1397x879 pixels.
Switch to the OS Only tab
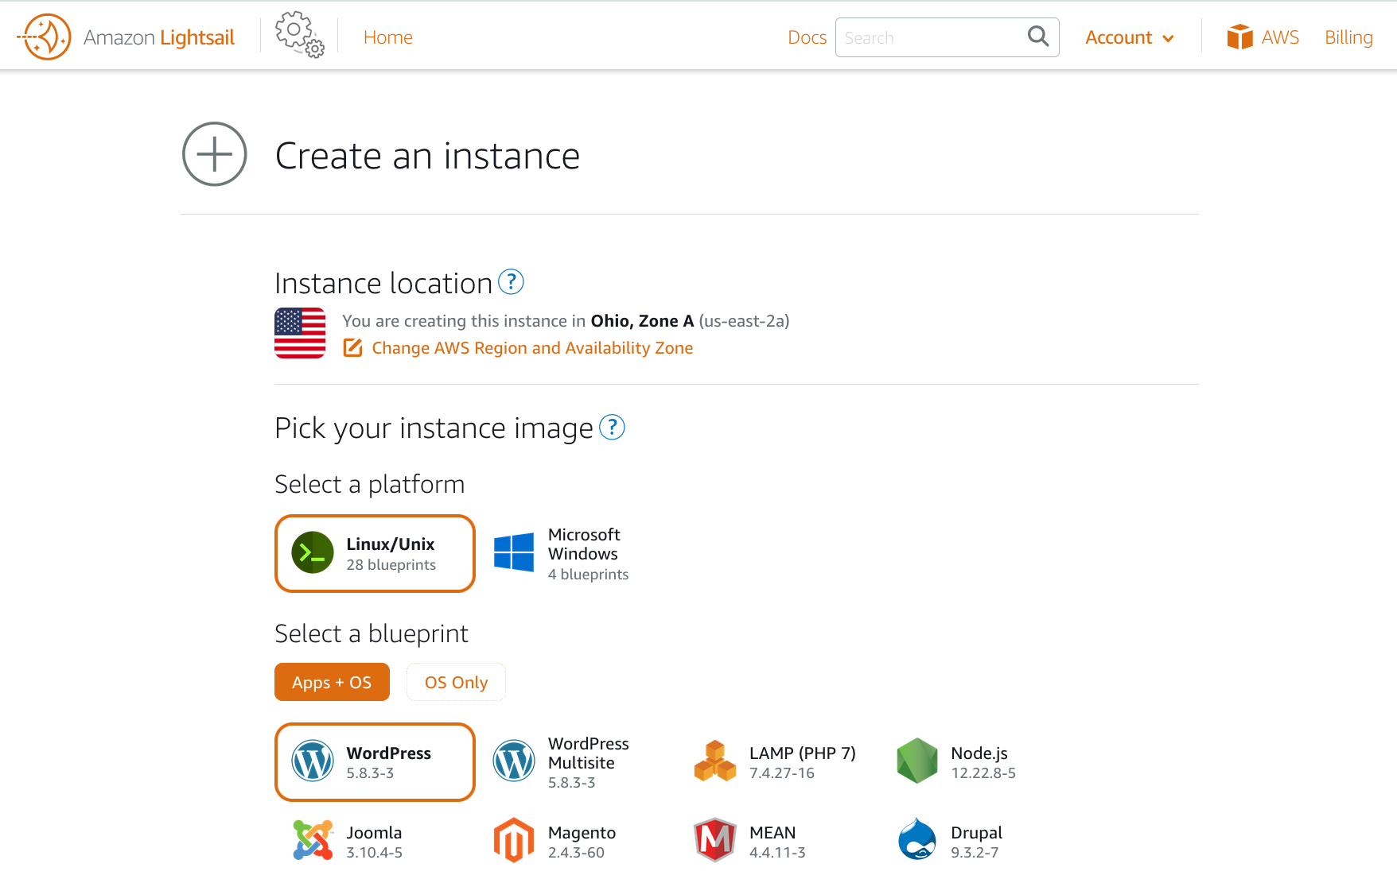pos(456,682)
